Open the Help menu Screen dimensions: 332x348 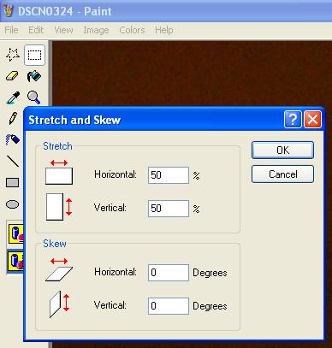(164, 30)
